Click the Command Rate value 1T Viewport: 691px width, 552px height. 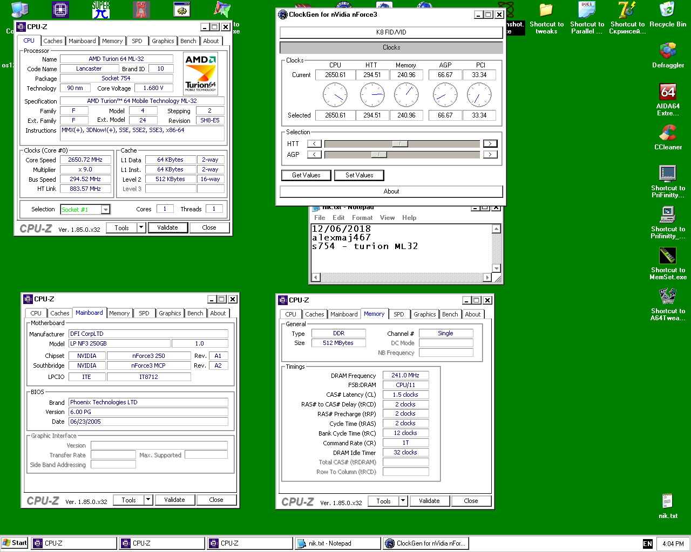(x=405, y=443)
